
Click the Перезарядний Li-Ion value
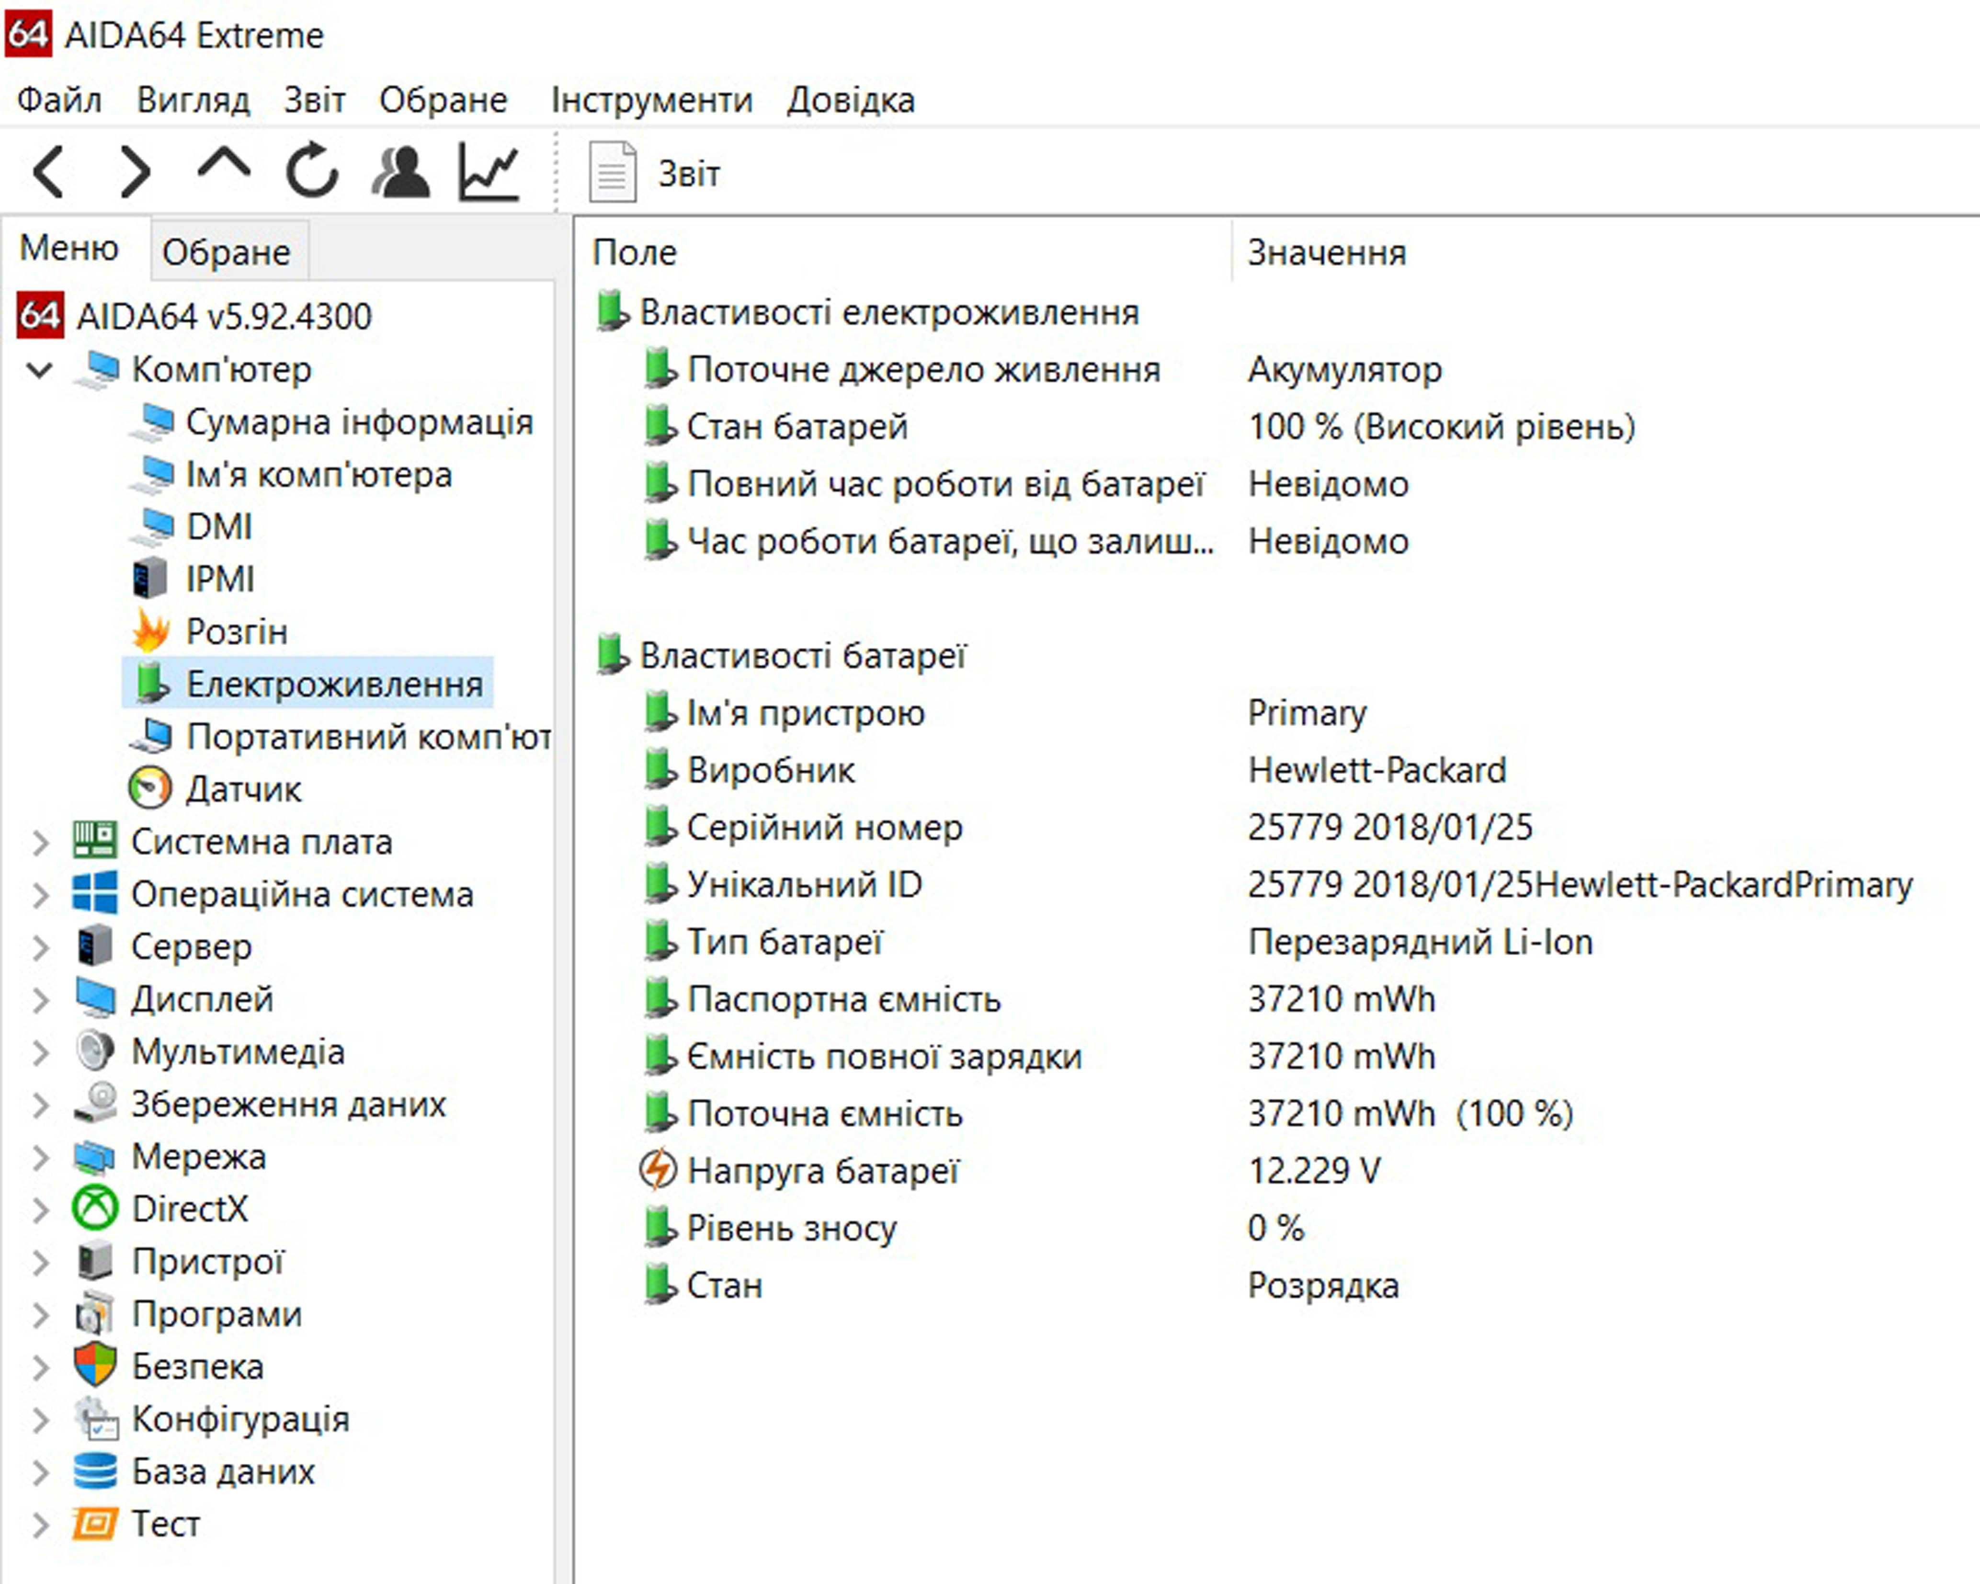(1421, 942)
